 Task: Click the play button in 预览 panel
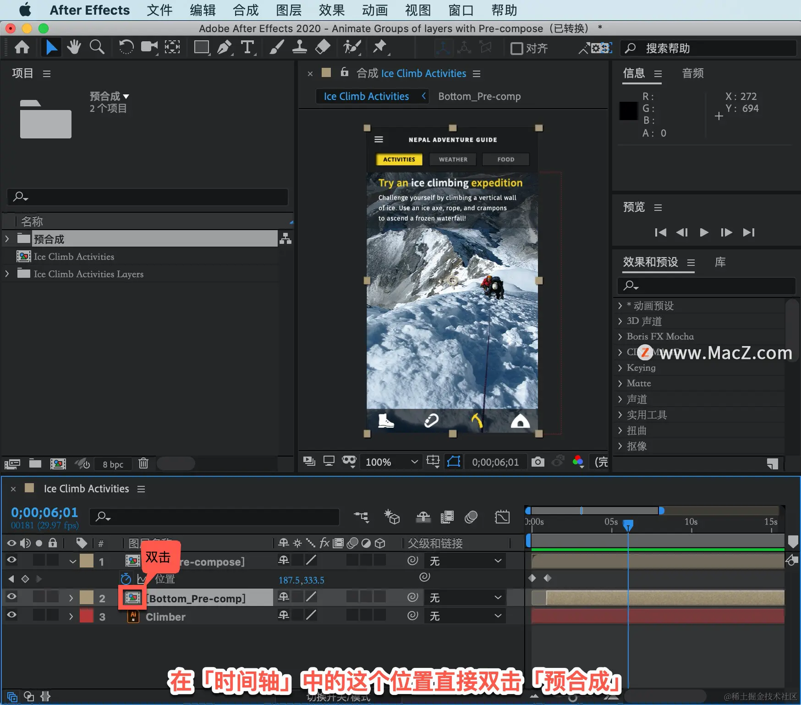[x=704, y=232]
